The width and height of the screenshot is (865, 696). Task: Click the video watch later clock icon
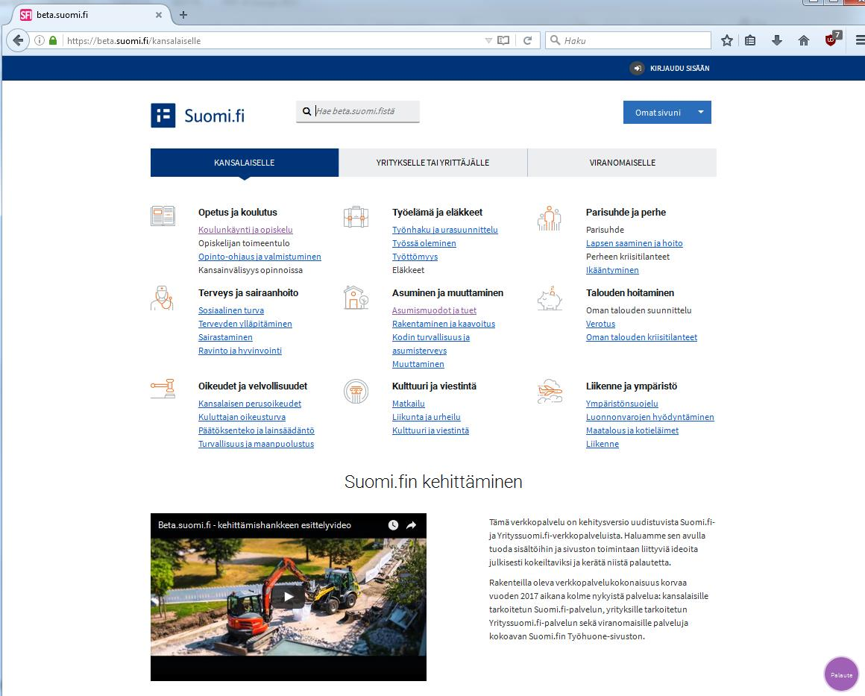pos(393,525)
